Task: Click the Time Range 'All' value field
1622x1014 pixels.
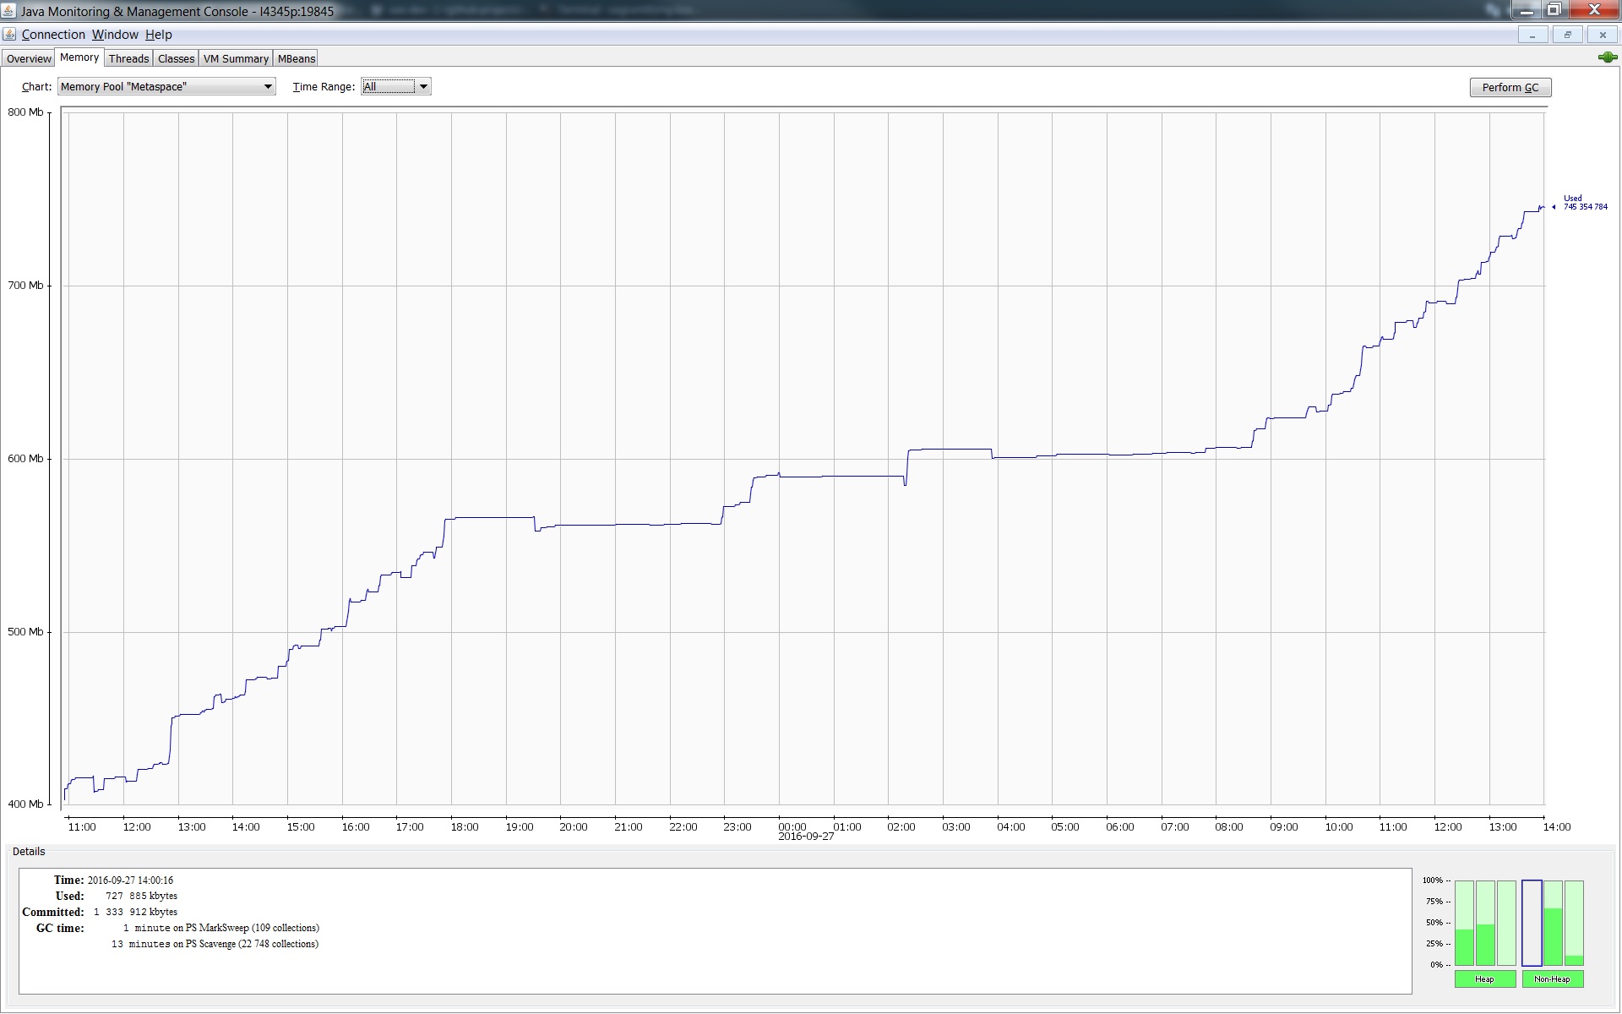Action: [x=389, y=86]
